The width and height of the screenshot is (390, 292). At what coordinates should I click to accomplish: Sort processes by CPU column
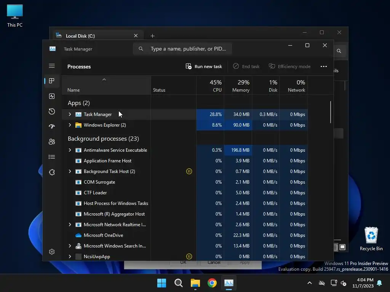coord(210,86)
